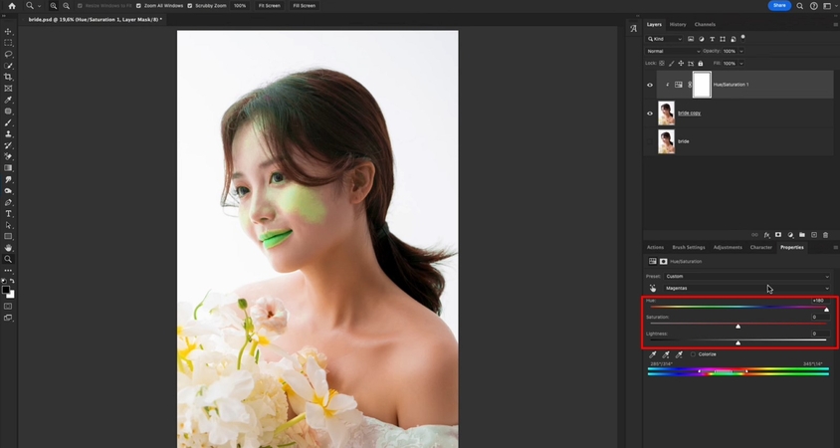
Task: Click the Saturation slider handle
Action: point(737,326)
